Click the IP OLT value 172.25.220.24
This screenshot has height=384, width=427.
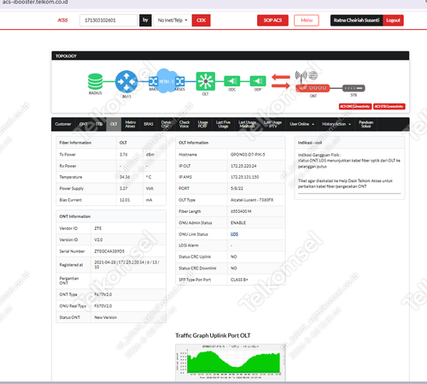point(243,166)
